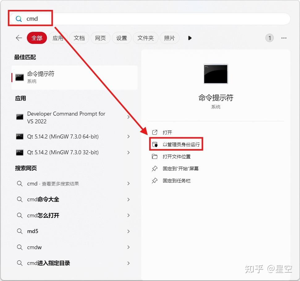Image resolution: width=300 pixels, height=281 pixels.
Task: Click search icon beside cmd - 查看更多搜索结果
Action: point(20,184)
